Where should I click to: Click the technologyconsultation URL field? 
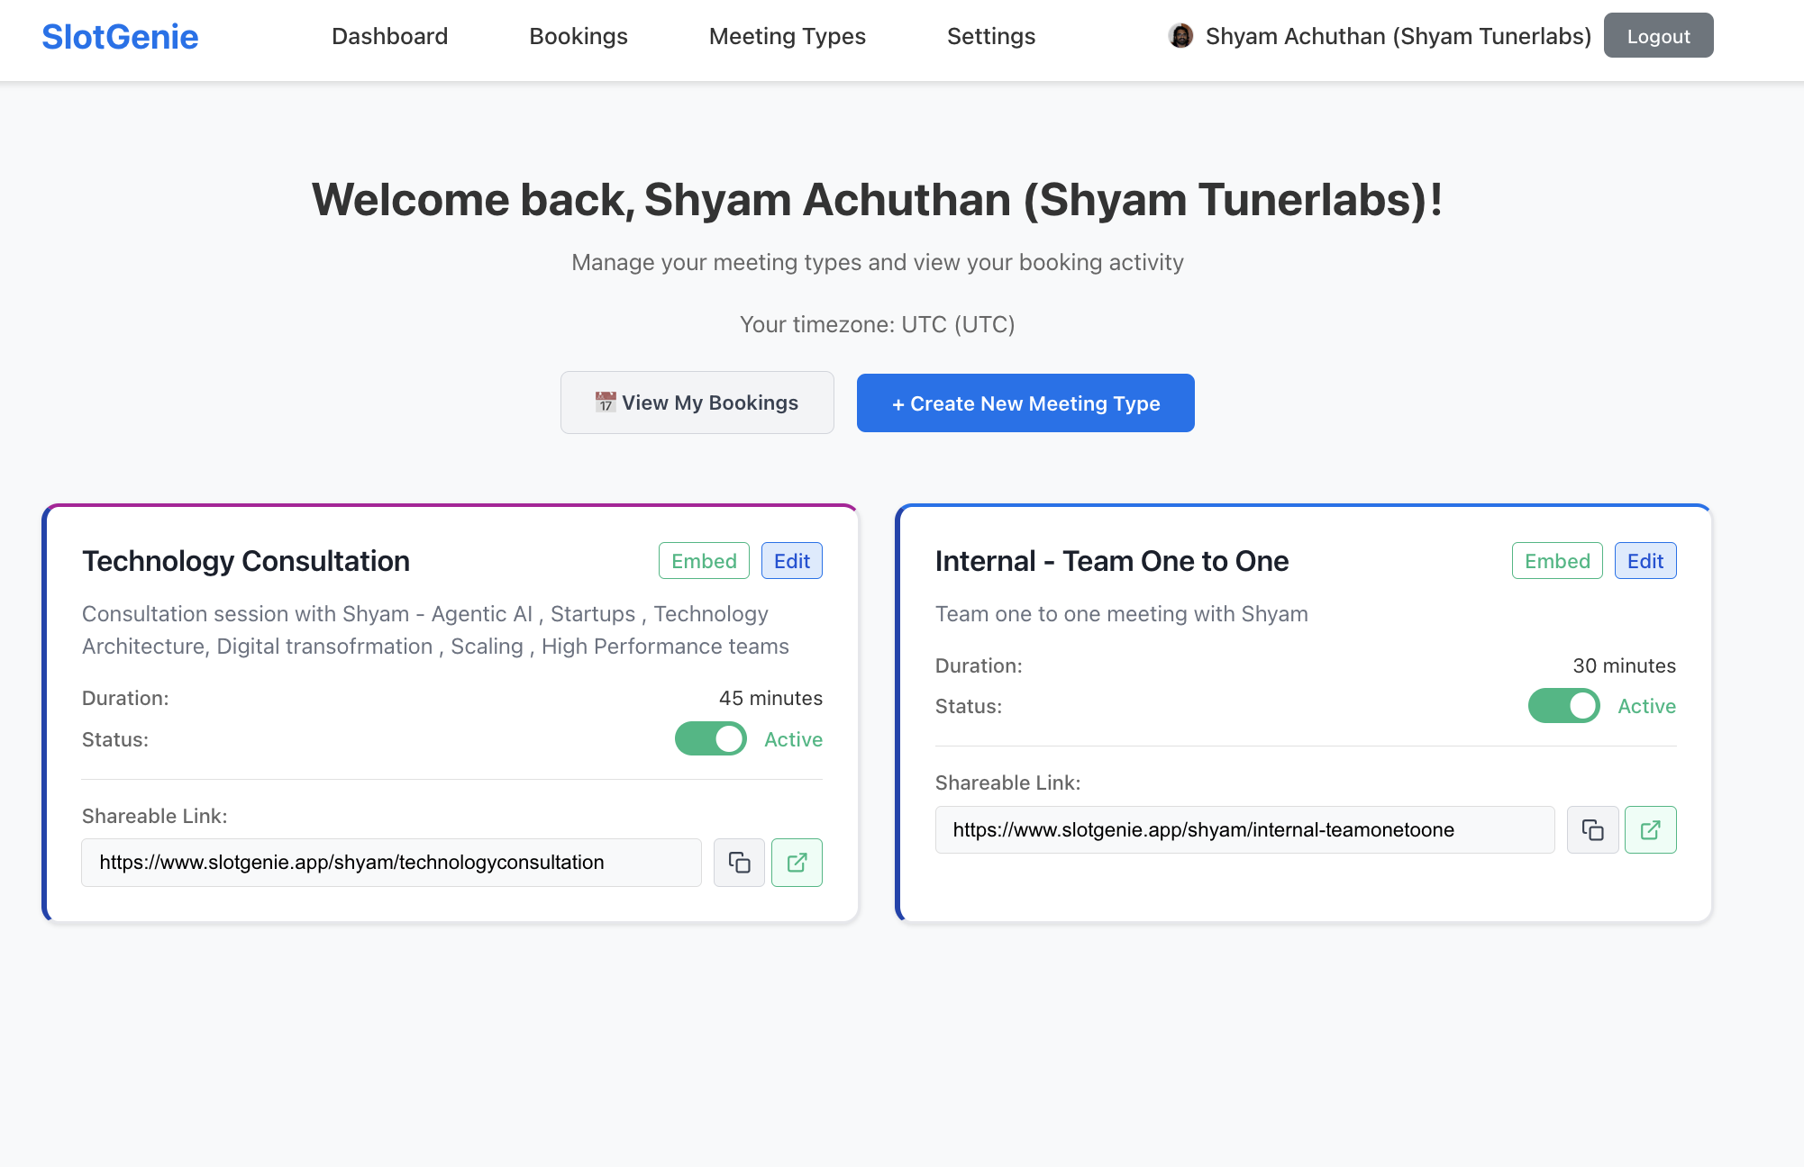tap(391, 863)
